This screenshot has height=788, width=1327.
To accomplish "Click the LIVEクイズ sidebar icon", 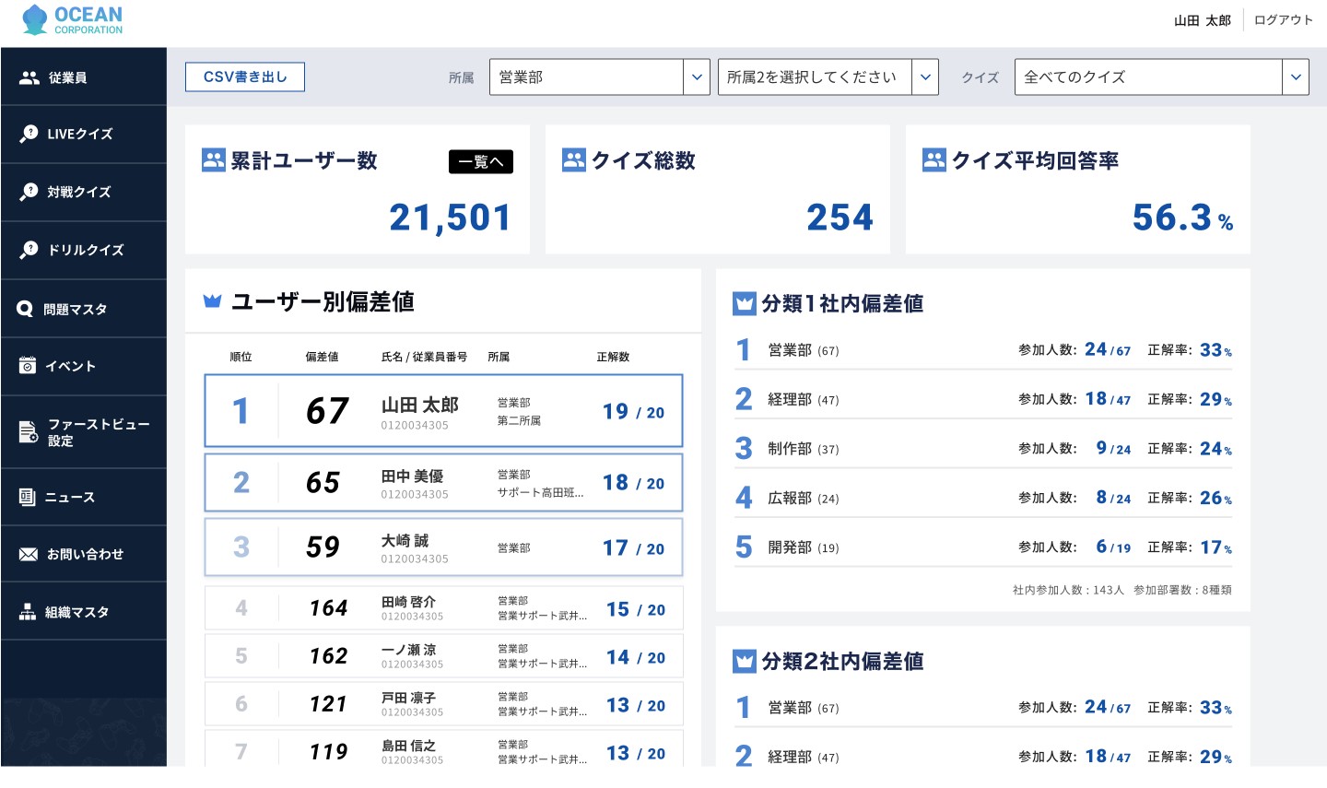I will (29, 134).
